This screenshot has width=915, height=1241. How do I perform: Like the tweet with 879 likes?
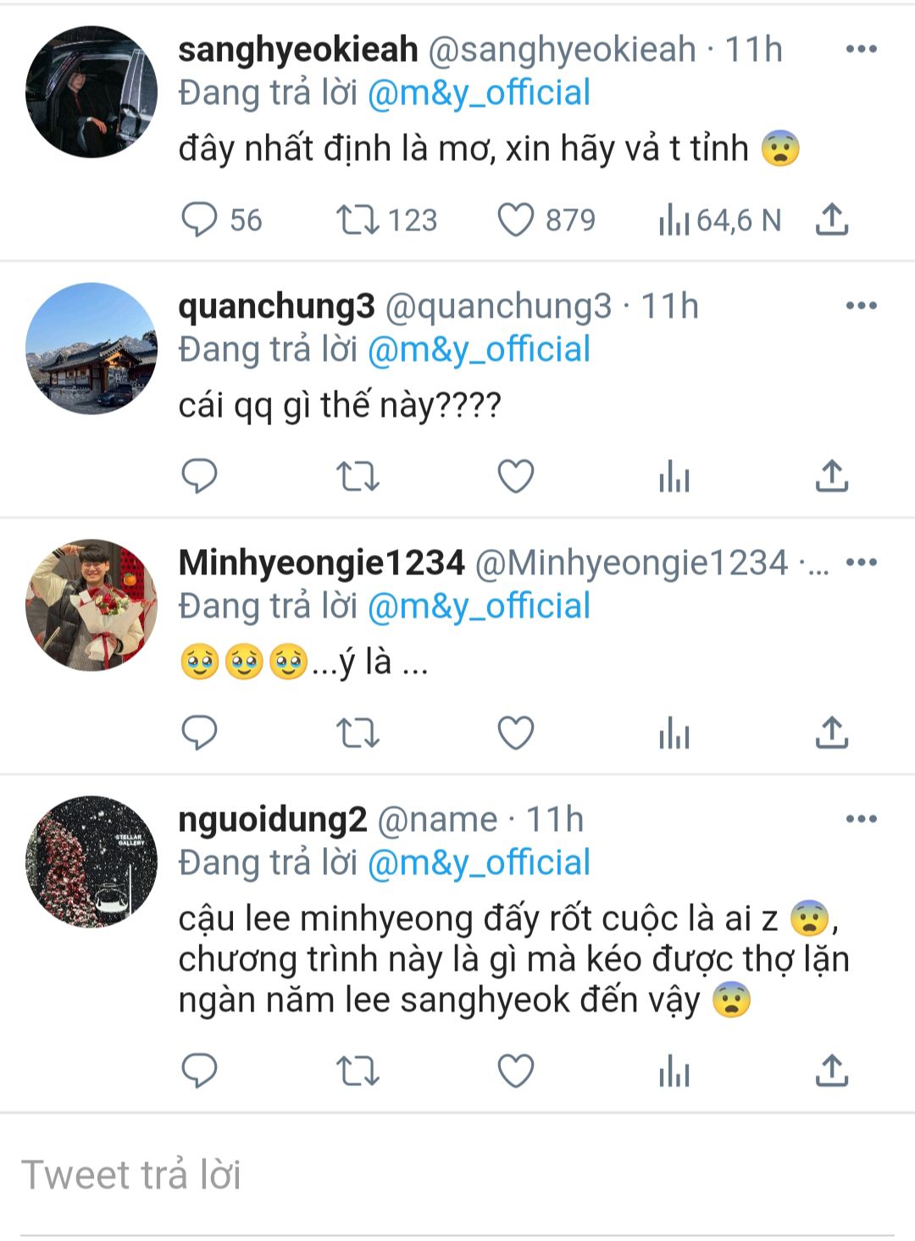515,219
